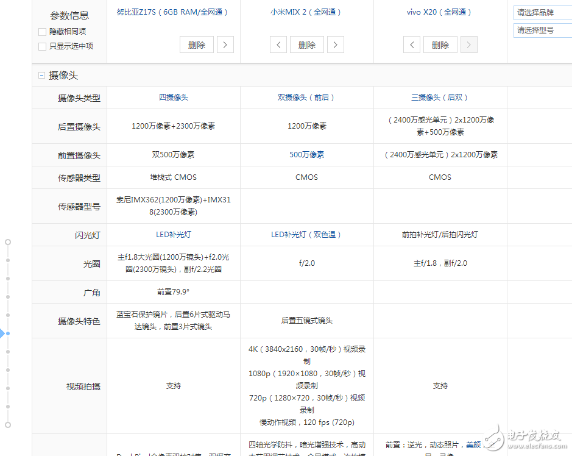Open the 请选择型号 dropdown
Screen dimensions: 572x456
coord(542,29)
